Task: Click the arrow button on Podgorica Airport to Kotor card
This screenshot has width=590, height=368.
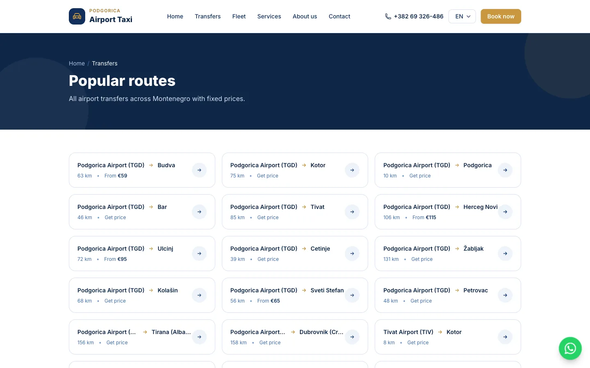Action: click(352, 170)
